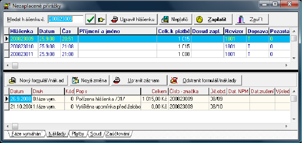Click Odstranit formulář/náklady button

[205, 80]
